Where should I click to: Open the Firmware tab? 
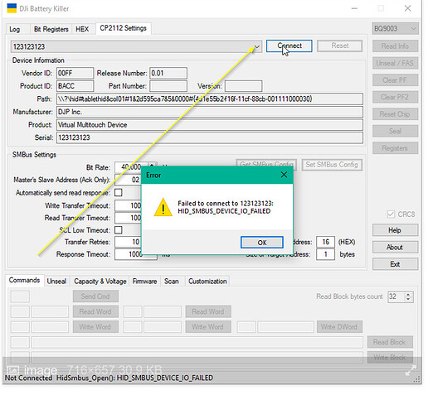pos(144,282)
